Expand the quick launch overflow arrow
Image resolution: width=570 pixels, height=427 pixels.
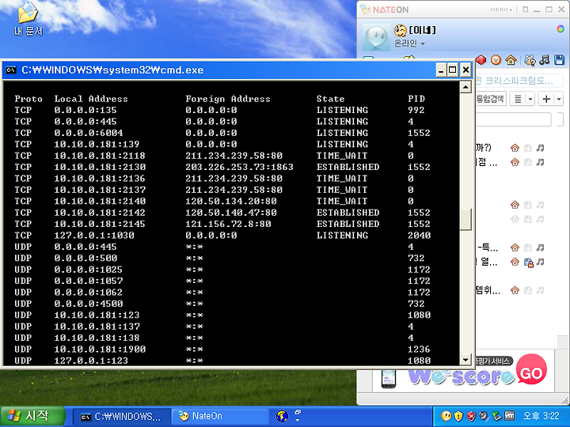(298, 421)
